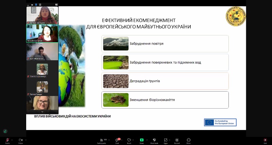Click 'Забруднення поверхневих та підземних вод' item
Screen dimensions: 272x145
tap(165, 62)
